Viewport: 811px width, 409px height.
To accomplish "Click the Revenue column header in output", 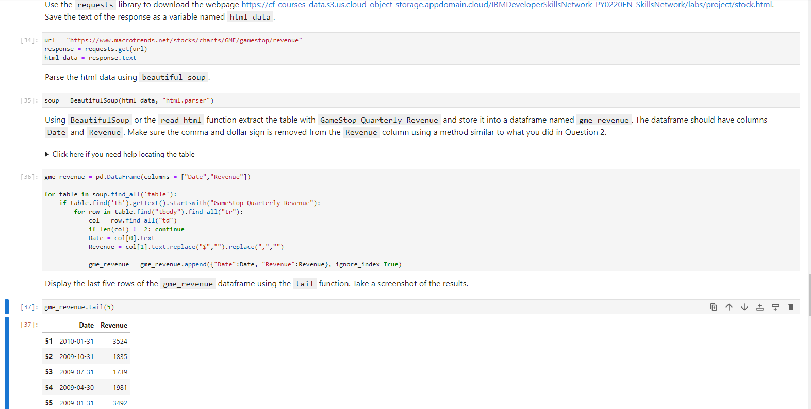I will click(x=114, y=326).
